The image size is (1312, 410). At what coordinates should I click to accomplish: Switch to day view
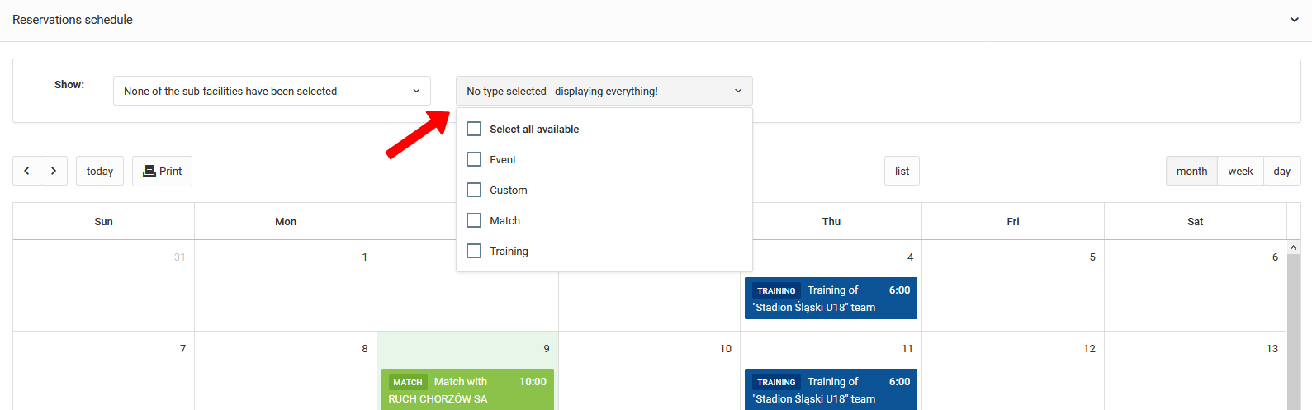tap(1281, 171)
